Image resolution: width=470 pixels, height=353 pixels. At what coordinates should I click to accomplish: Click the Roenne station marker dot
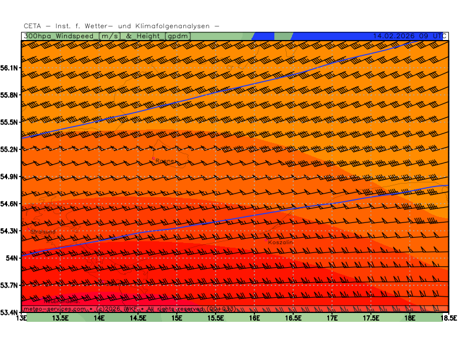(153, 158)
